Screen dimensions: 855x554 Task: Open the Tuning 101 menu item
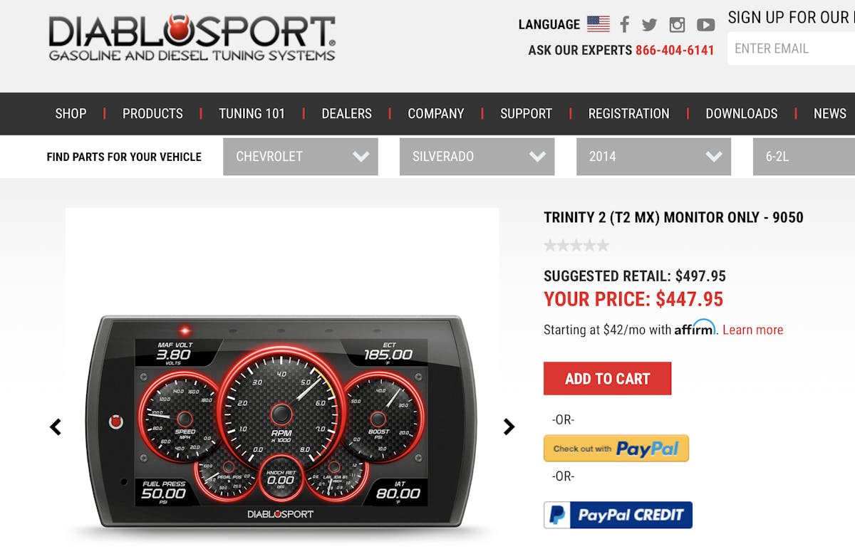[x=252, y=113]
